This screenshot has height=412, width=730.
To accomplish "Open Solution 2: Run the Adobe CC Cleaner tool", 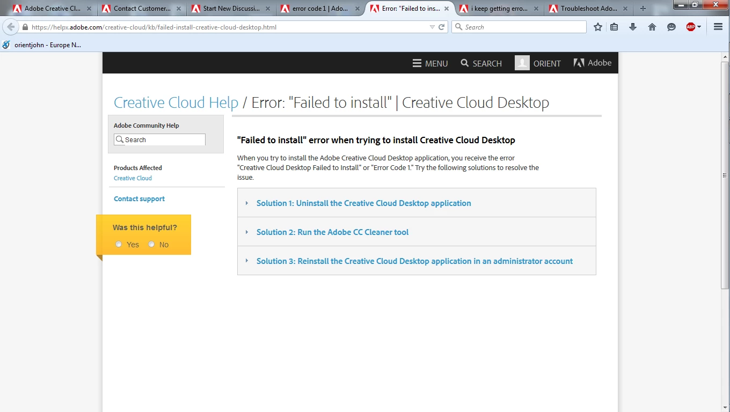I will tap(332, 232).
